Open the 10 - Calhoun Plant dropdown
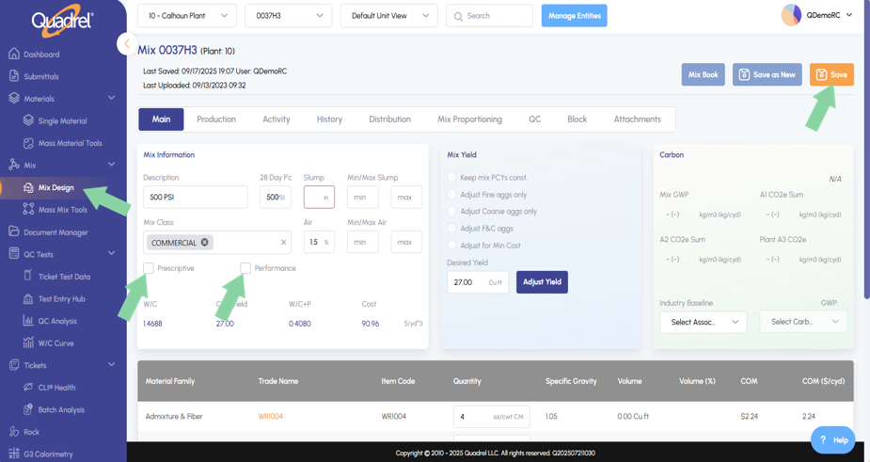 click(187, 16)
